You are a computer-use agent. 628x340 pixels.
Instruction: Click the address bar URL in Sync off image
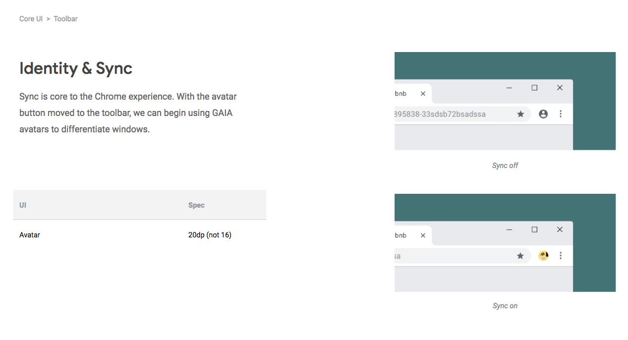[440, 114]
